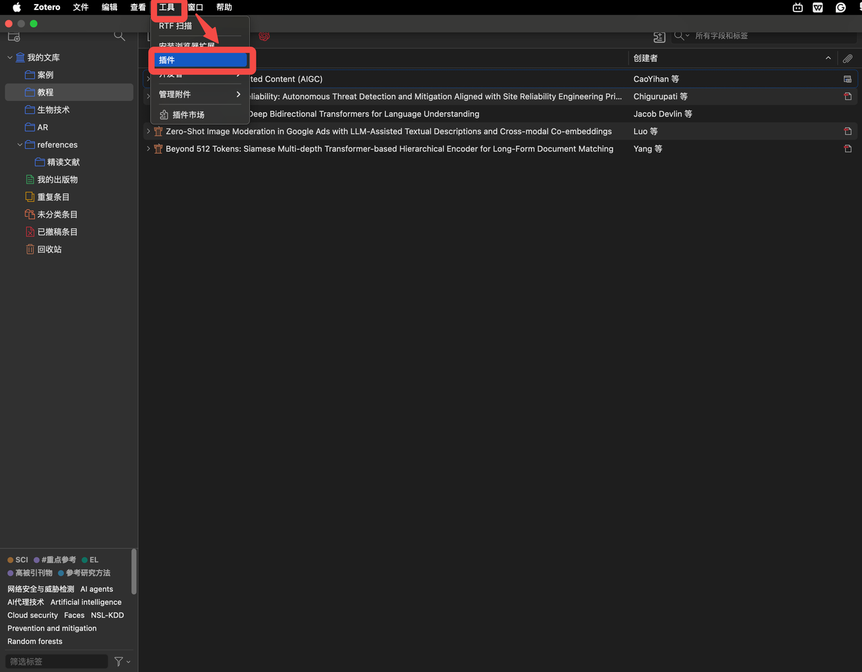Click the 未分类条目 unfiled icon
The image size is (862, 672).
[30, 214]
